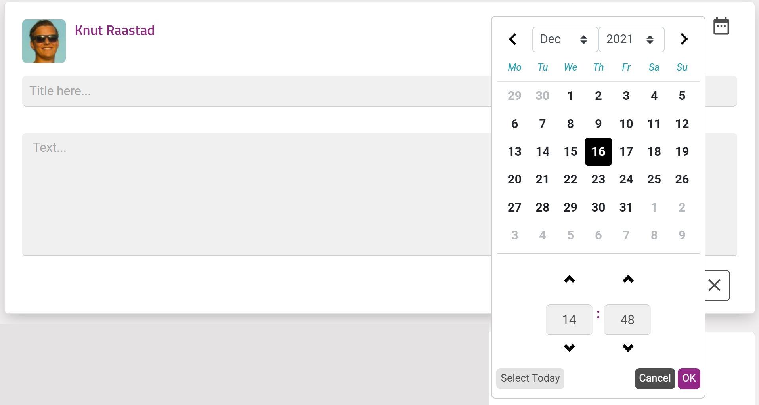The width and height of the screenshot is (759, 405).
Task: Pick December 31 in the calendar
Action: [626, 207]
